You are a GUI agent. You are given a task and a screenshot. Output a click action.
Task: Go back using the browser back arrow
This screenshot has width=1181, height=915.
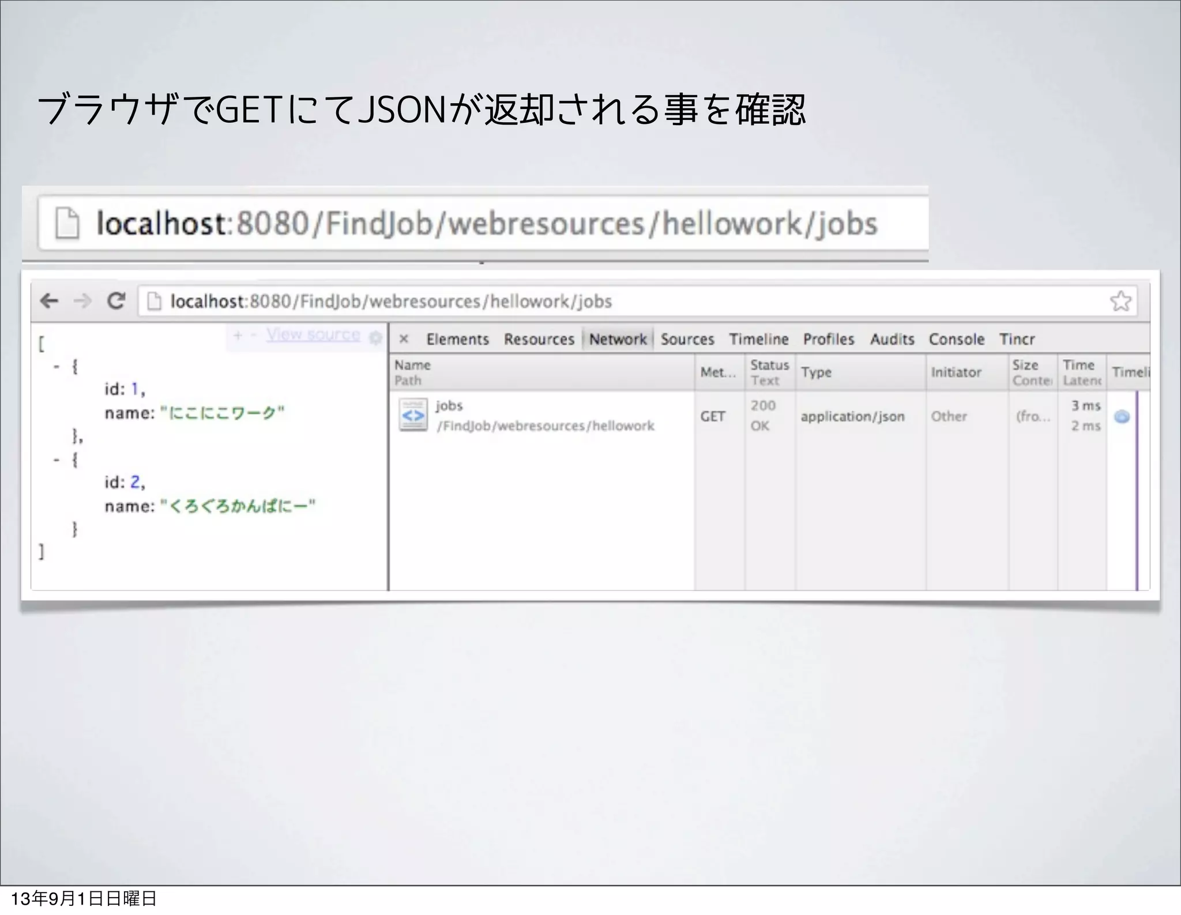(x=50, y=301)
